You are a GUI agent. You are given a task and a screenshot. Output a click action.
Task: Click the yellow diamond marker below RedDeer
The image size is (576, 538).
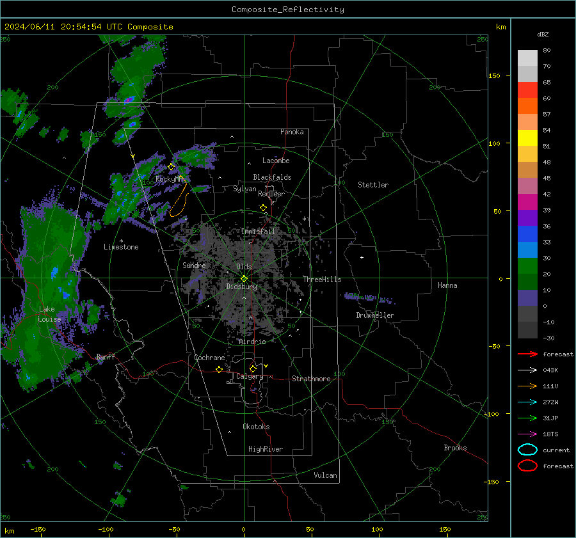tap(263, 208)
